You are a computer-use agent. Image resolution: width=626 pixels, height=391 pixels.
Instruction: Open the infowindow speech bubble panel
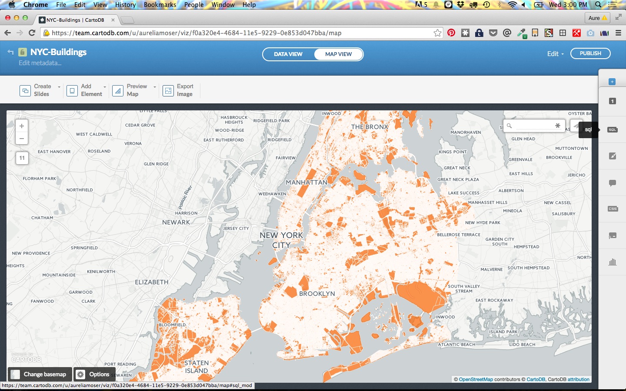tap(612, 183)
